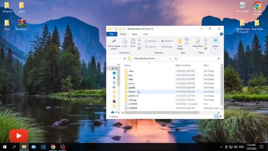Click the refresh icon beside address bar

coord(176,59)
